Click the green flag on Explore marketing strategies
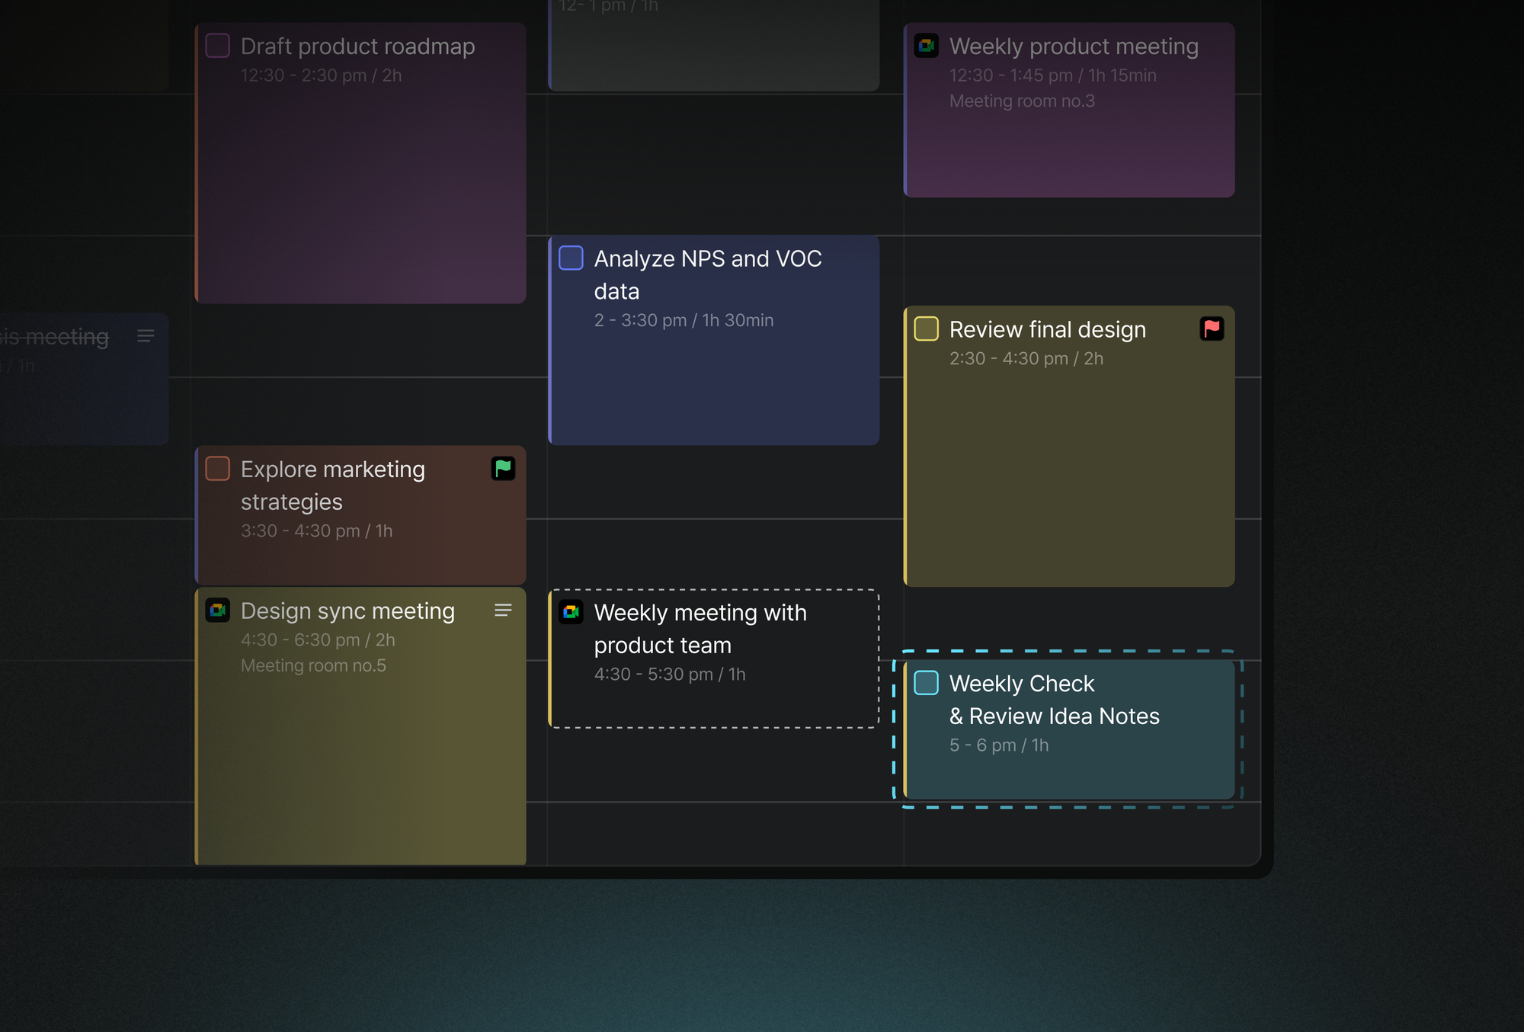Screen dimensions: 1524x1032 [x=503, y=468]
